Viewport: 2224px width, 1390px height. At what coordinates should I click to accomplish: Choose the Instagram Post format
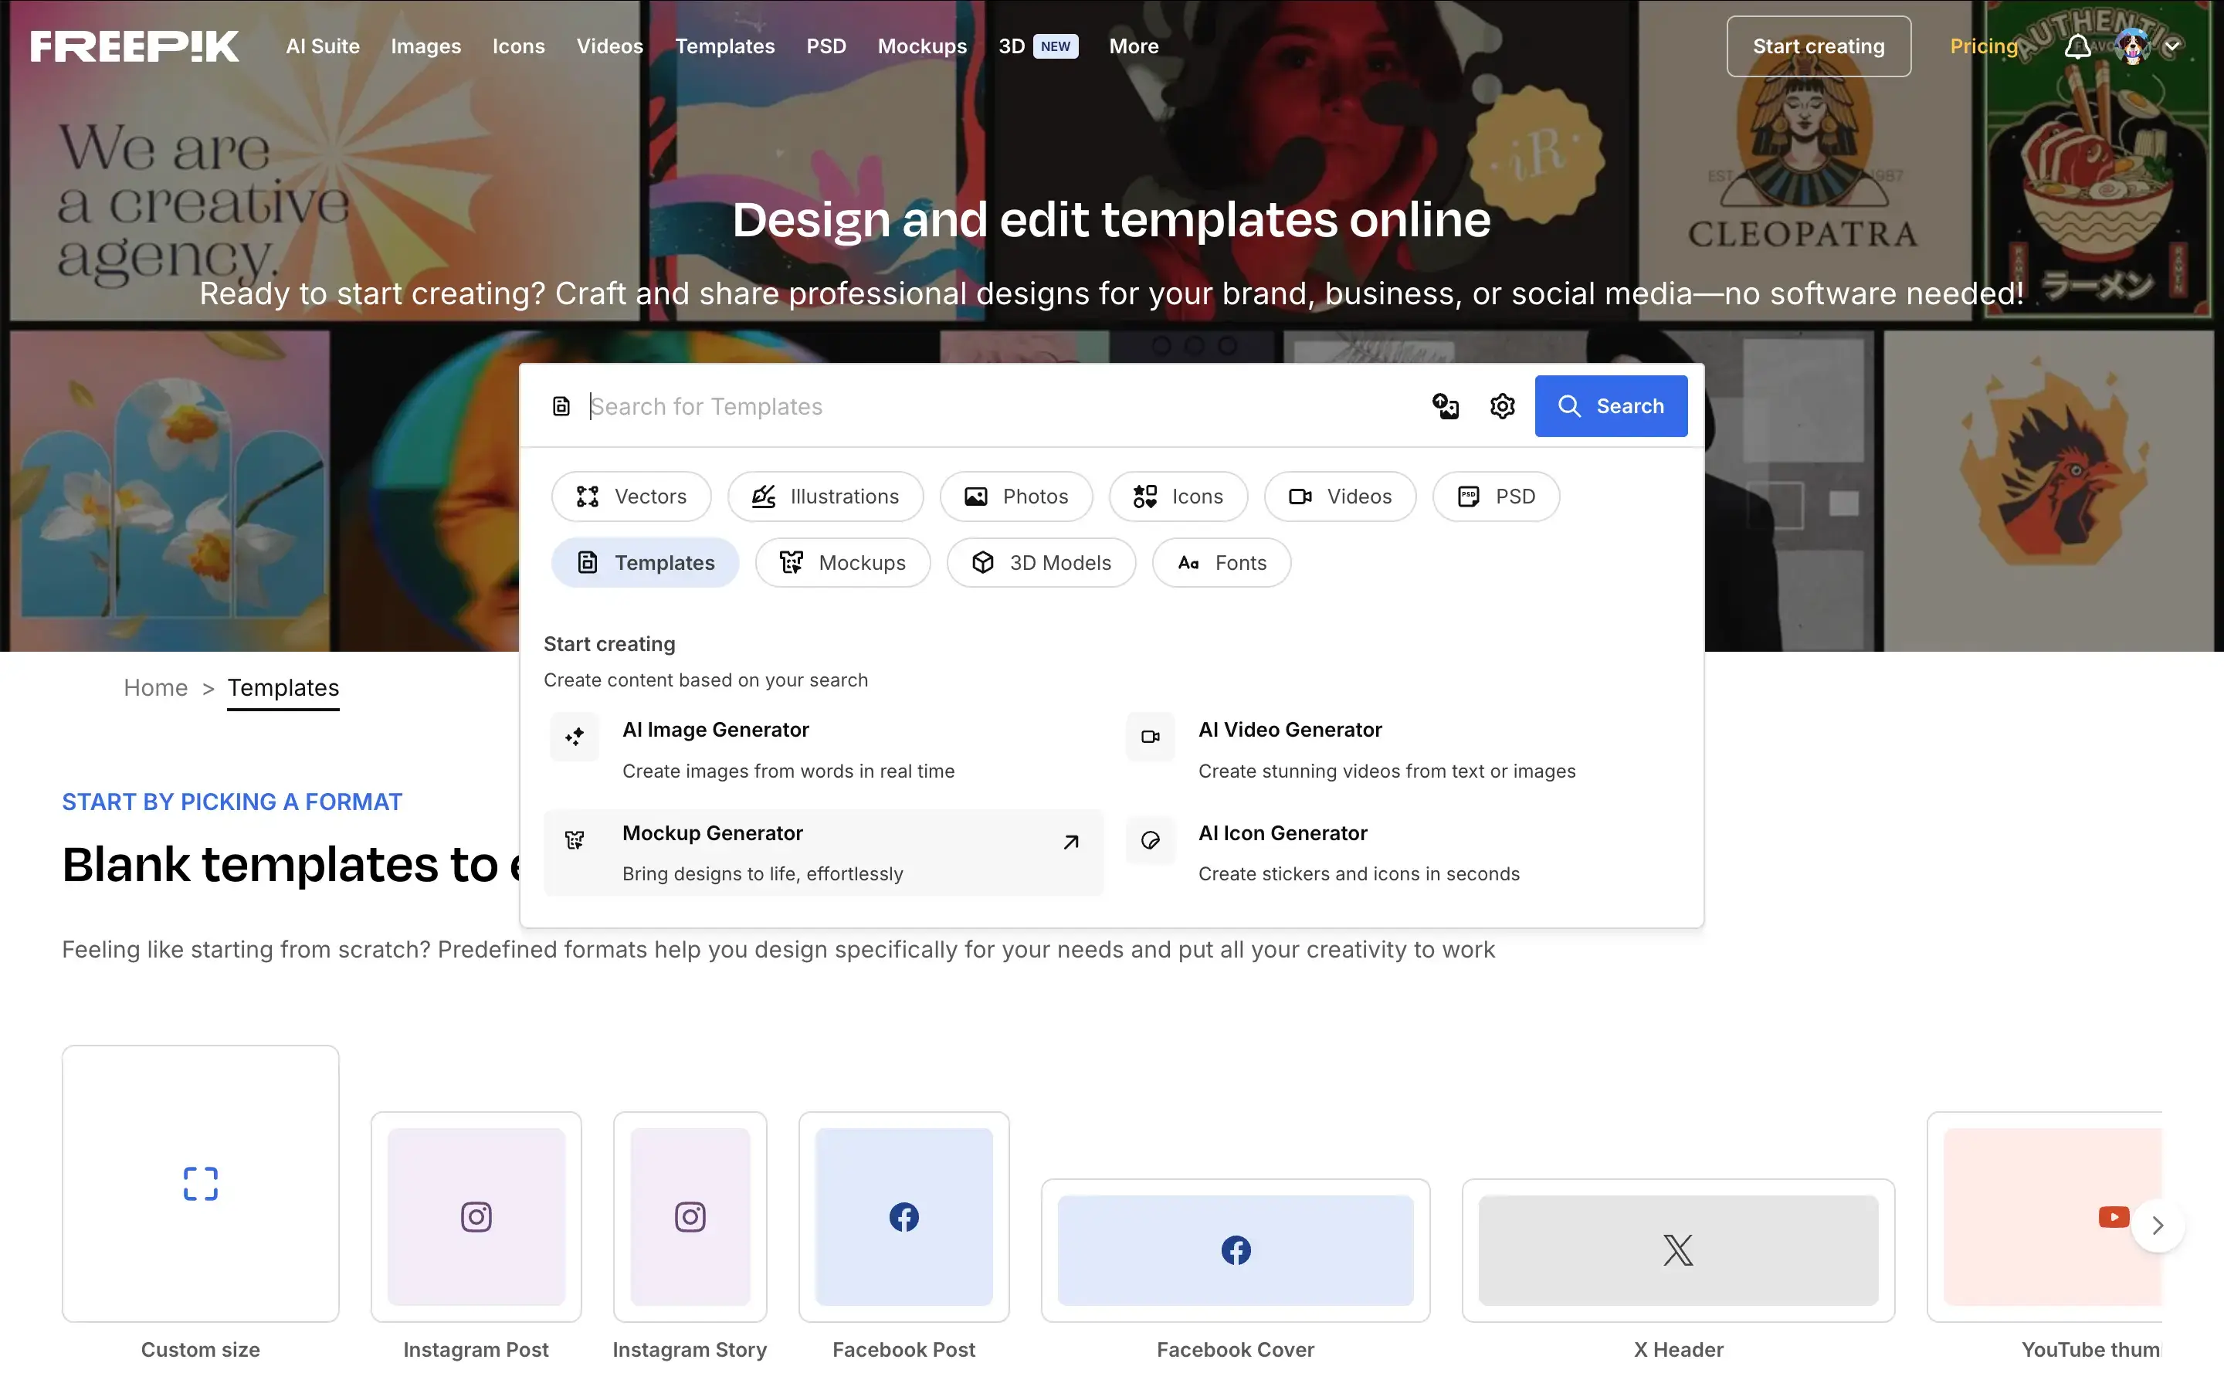point(476,1217)
